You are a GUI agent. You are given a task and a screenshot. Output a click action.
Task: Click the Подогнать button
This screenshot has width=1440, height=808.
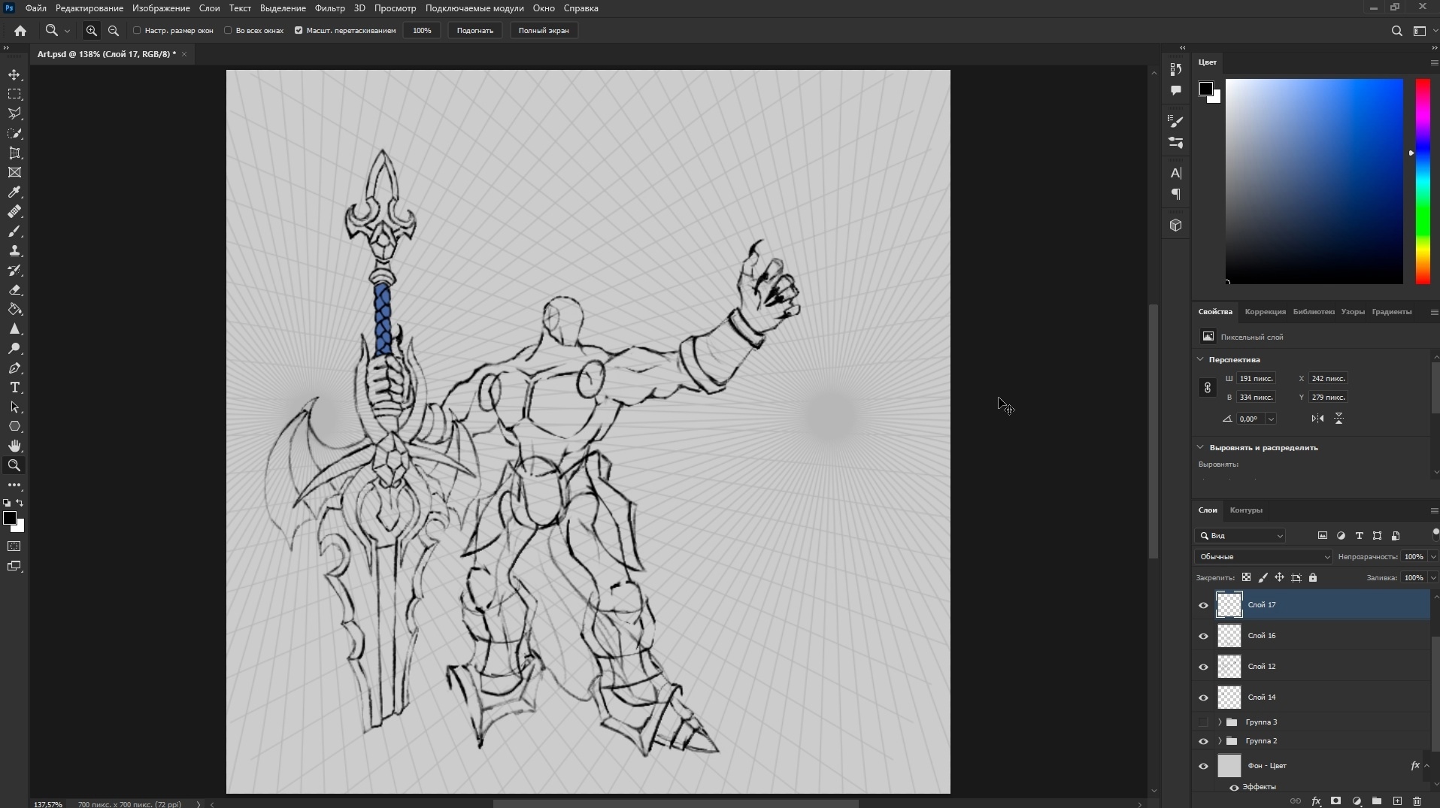click(474, 31)
